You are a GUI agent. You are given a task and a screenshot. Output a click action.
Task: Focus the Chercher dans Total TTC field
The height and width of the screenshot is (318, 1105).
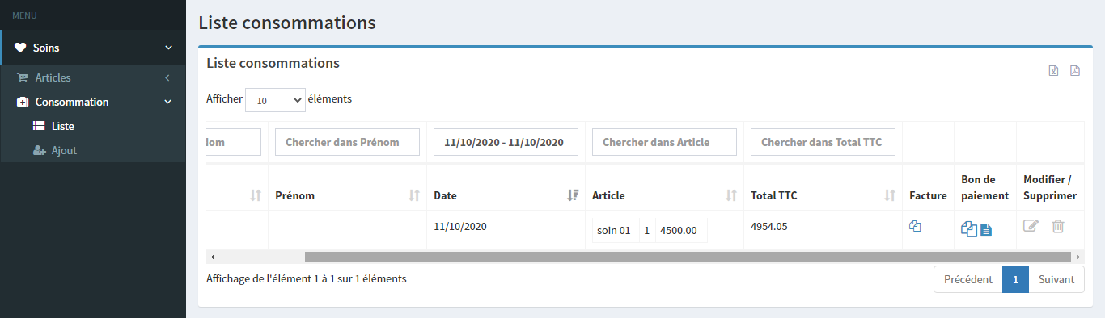823,142
